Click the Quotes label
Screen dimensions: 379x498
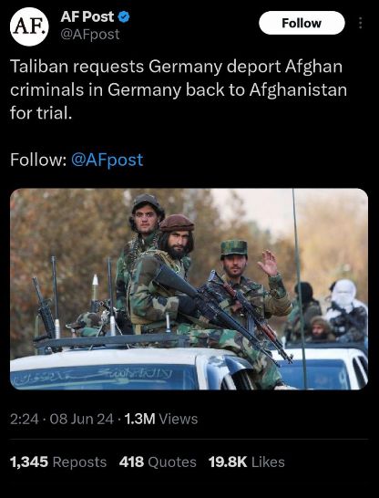(x=172, y=462)
